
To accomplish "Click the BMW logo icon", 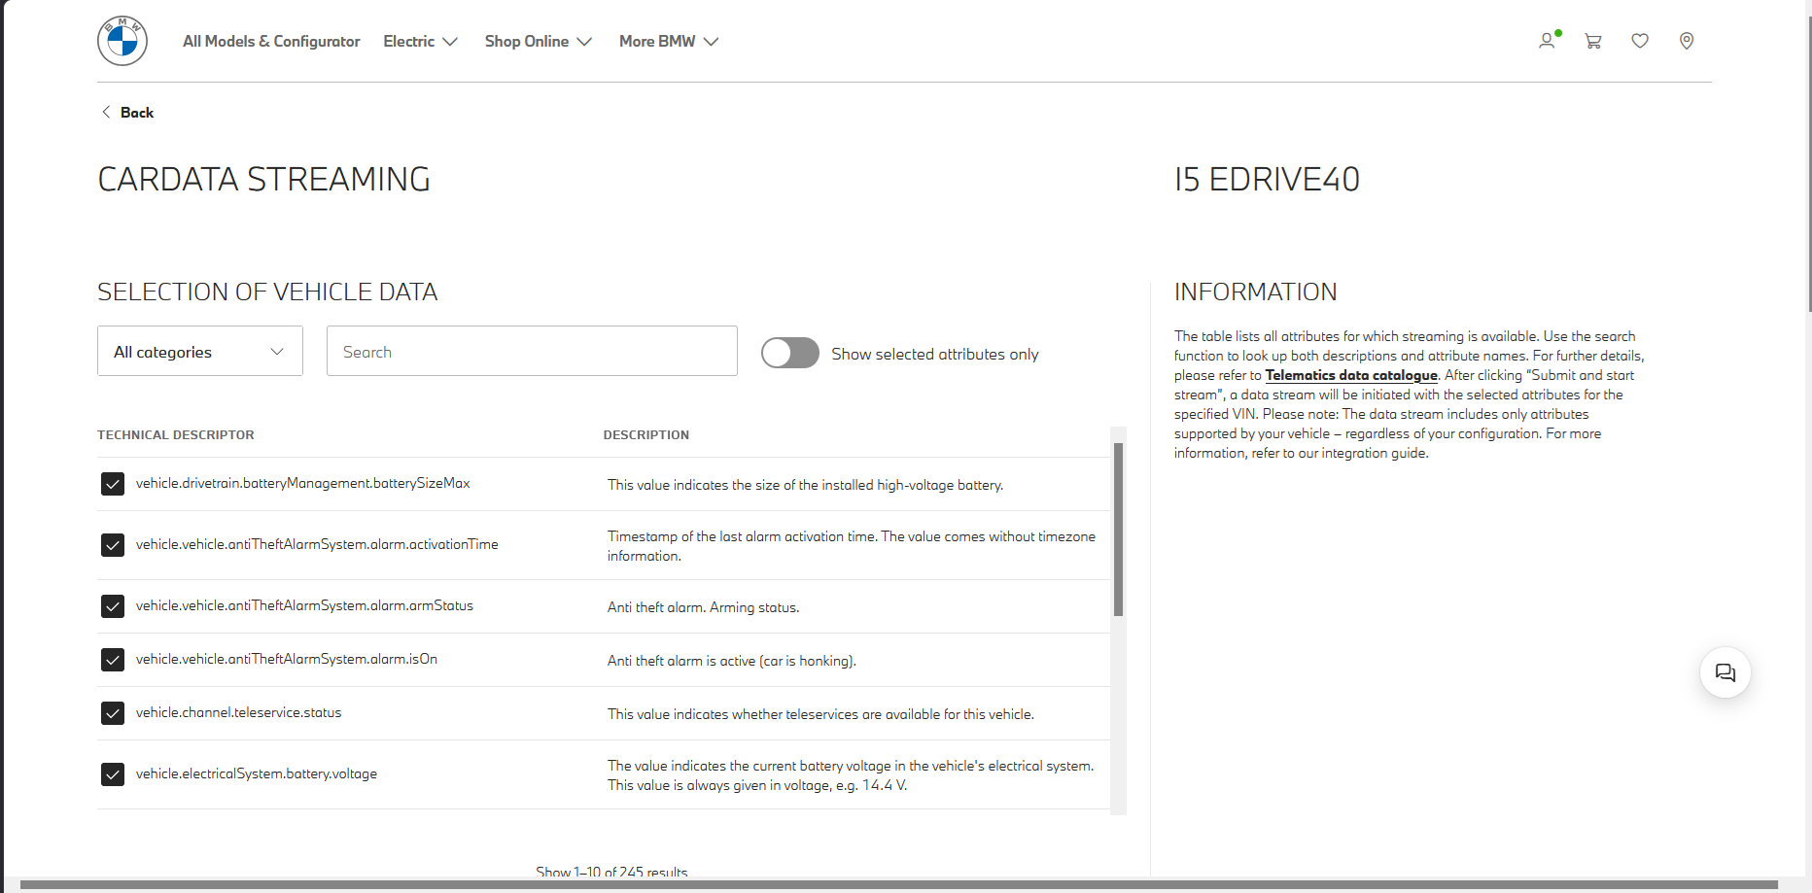I will coord(122,41).
